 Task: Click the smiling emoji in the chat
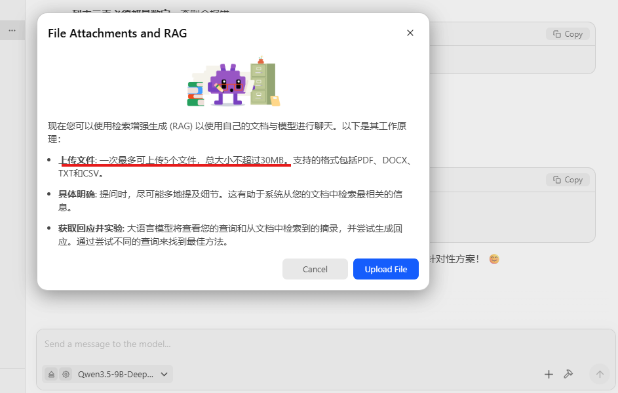494,259
